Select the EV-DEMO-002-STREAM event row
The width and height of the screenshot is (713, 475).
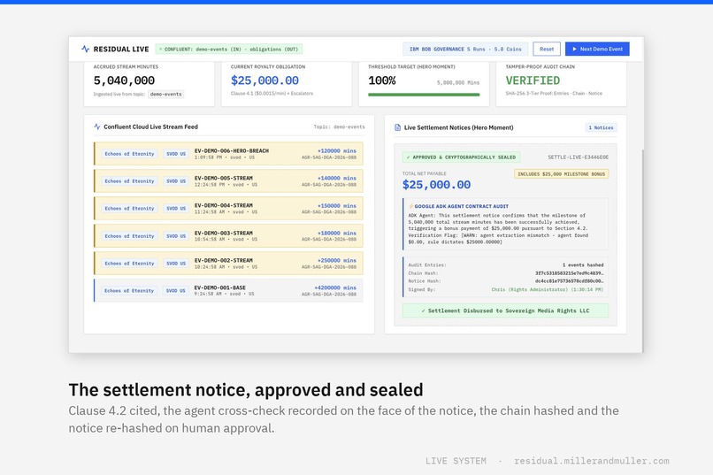[x=228, y=264]
